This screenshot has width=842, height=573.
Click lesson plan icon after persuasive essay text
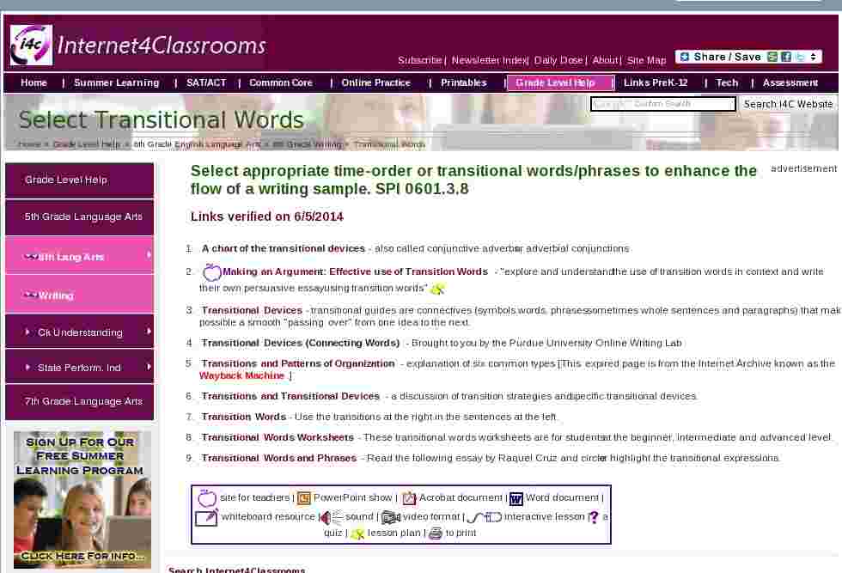tap(437, 289)
